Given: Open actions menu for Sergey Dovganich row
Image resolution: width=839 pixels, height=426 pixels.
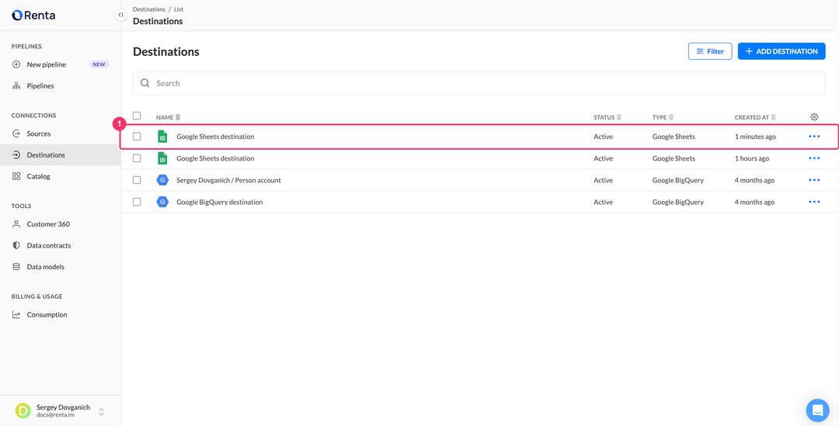Looking at the screenshot, I should [x=814, y=180].
